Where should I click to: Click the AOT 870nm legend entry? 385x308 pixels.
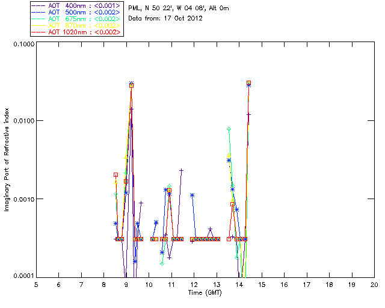(x=76, y=25)
